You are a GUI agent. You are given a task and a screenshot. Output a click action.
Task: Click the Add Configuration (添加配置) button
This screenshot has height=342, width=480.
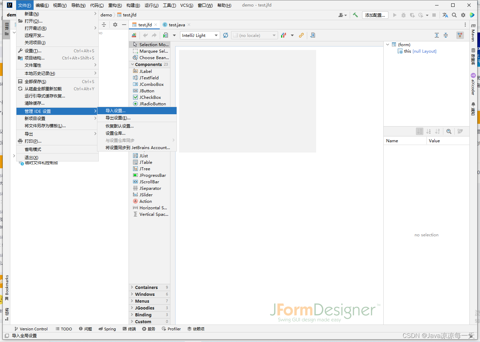coord(375,15)
